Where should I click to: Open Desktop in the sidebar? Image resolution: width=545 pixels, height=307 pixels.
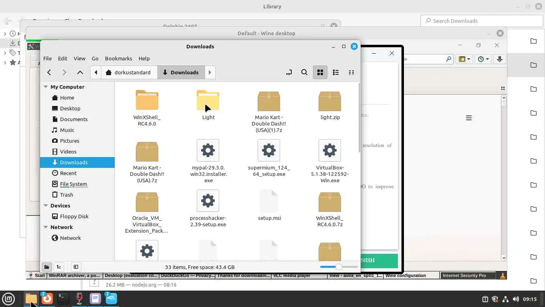pyautogui.click(x=70, y=108)
